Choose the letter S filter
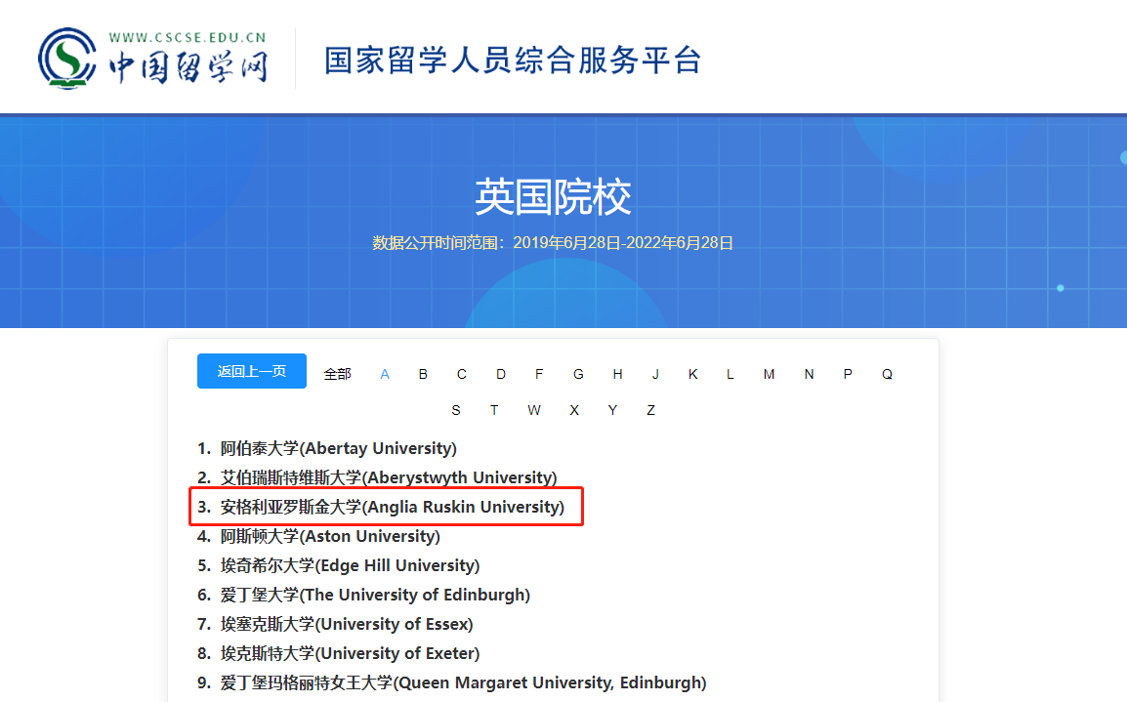 coord(456,410)
